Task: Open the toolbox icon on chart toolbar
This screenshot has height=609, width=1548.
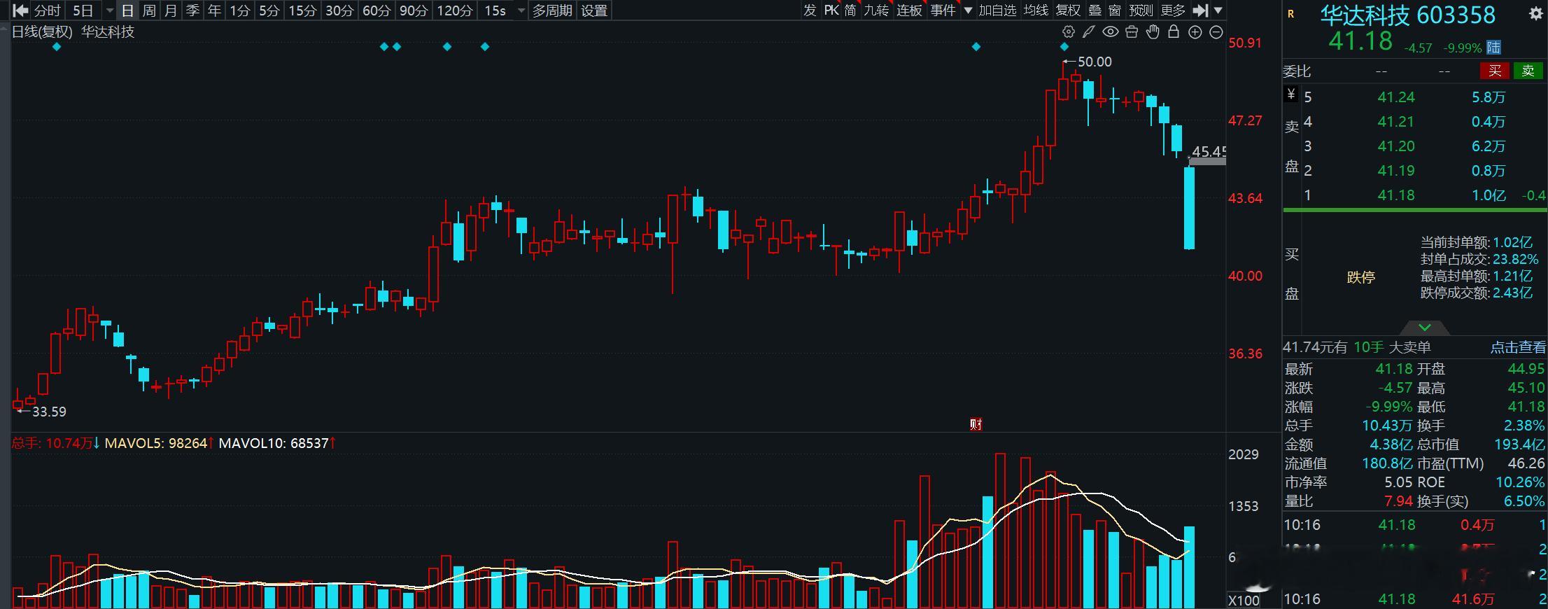Action: (x=1132, y=31)
